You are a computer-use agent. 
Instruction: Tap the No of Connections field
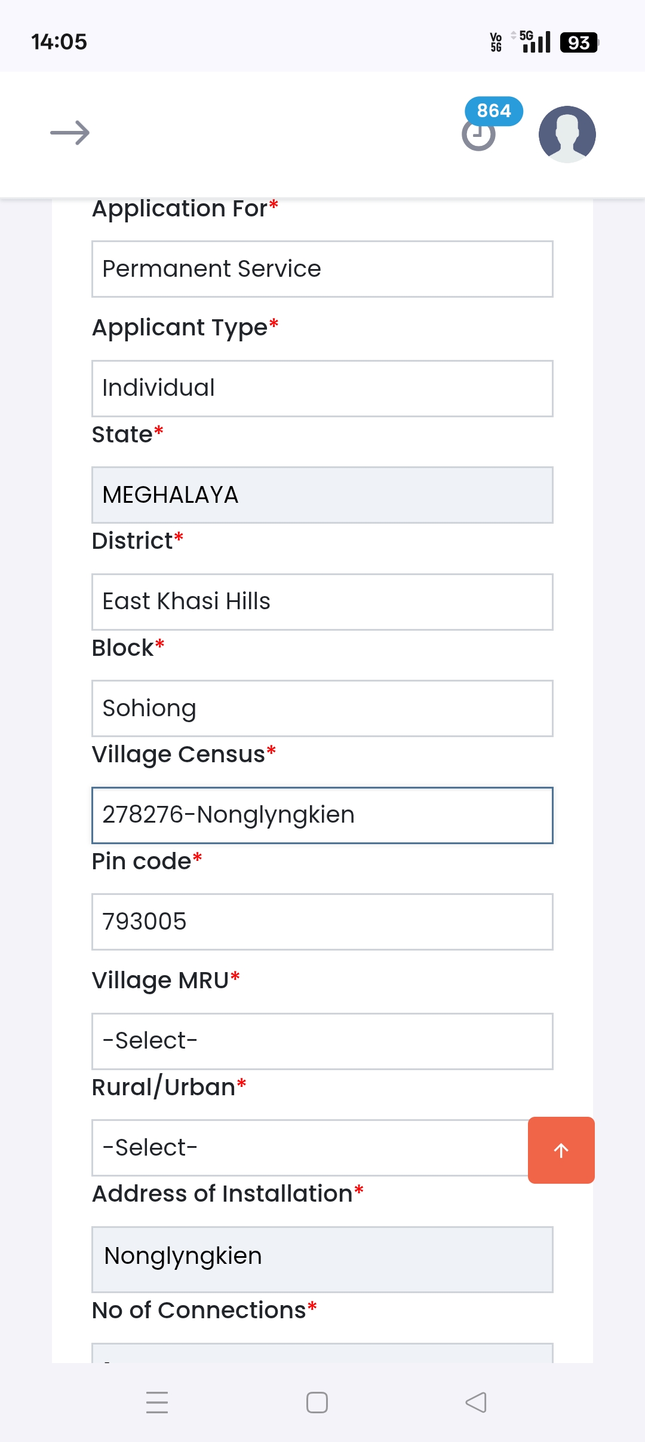coord(322,1354)
